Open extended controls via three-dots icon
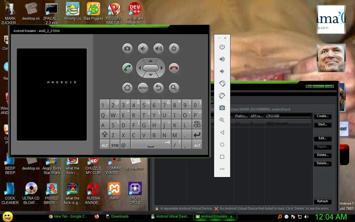The height and width of the screenshot is (222, 355). [x=222, y=169]
